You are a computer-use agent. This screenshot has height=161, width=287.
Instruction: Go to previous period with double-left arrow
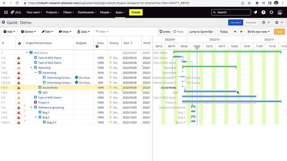point(235,32)
